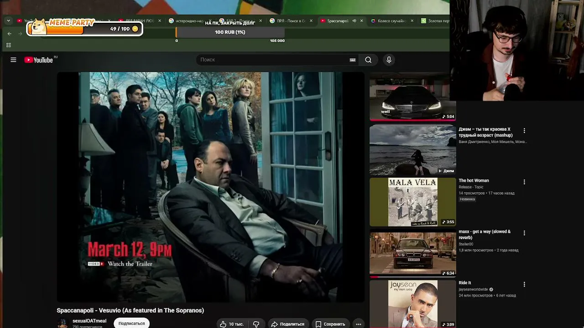Start voice search with the microphone
Image resolution: width=584 pixels, height=328 pixels.
(x=389, y=60)
